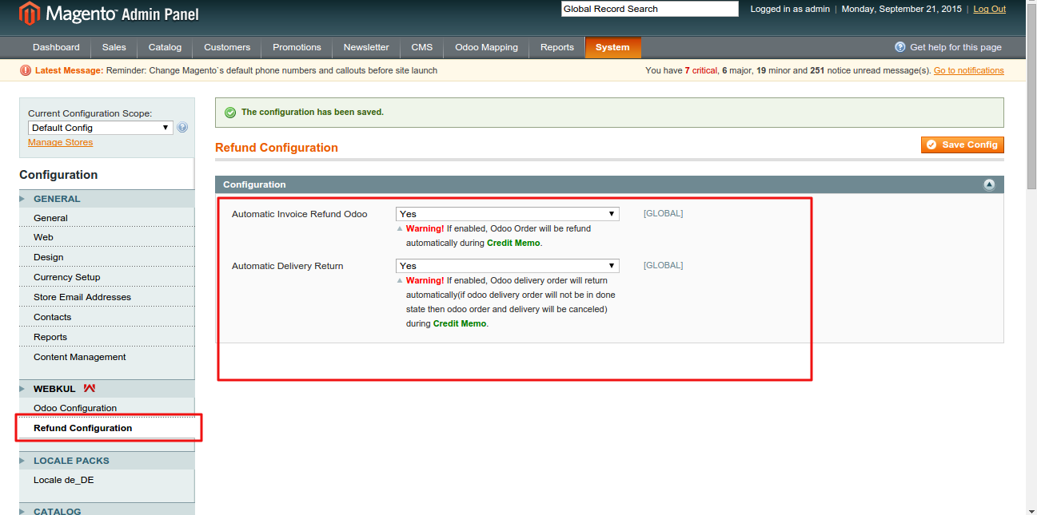Click the 'Automatic Invoice Refund Odoo' label

[x=299, y=214]
